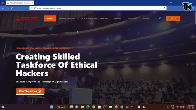Open the MetaxOne Solution site logo
The height and width of the screenshot is (110, 196).
coord(27,18)
